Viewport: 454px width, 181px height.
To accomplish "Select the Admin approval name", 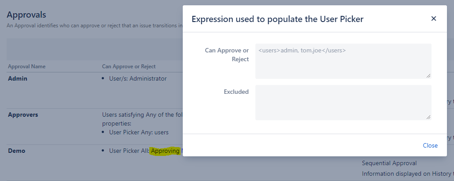I will click(x=18, y=78).
